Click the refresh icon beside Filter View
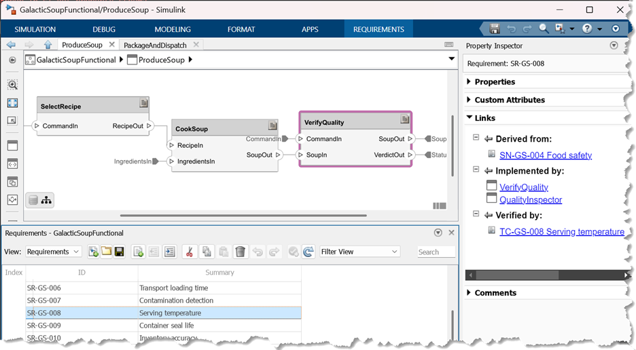Image resolution: width=636 pixels, height=350 pixels. tap(308, 252)
